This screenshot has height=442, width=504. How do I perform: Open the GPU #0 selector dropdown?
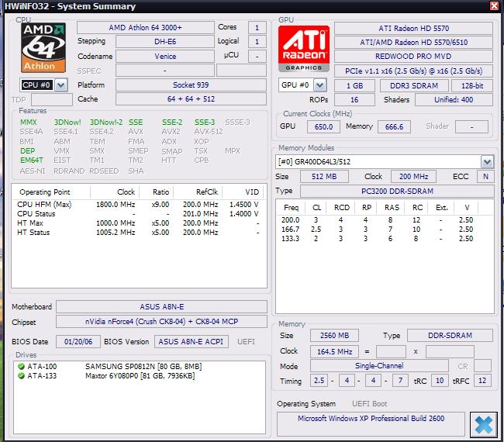tap(319, 85)
